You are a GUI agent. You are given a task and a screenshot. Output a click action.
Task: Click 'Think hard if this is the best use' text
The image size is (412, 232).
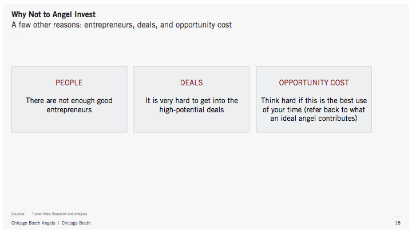[314, 100]
